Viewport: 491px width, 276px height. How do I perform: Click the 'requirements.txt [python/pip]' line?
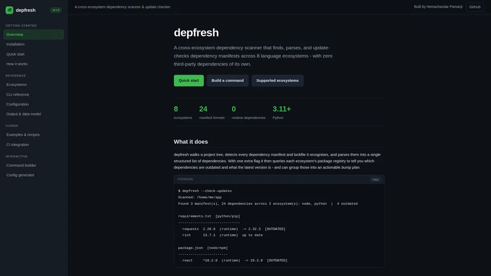coord(209,216)
